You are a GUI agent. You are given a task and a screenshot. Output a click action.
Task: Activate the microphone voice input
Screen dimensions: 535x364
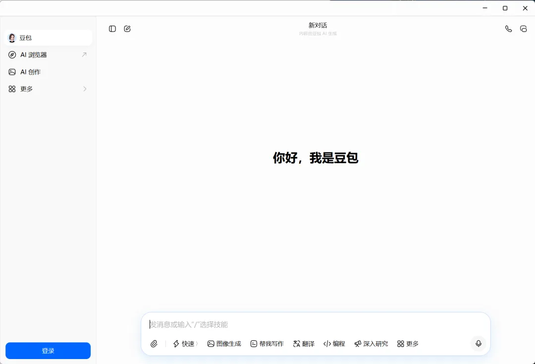[x=479, y=344]
